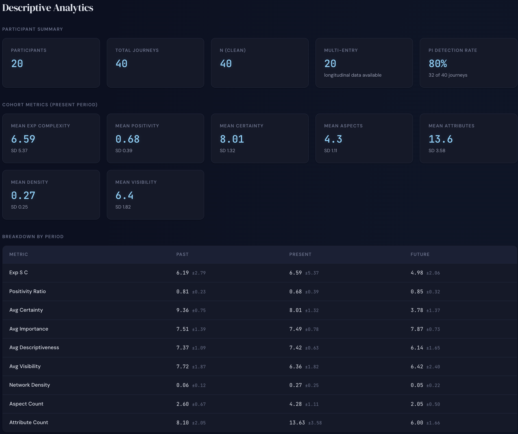The height and width of the screenshot is (434, 518).
Task: Click 'SD 5.37' under Mean Exp Complexity
Action: pos(19,150)
